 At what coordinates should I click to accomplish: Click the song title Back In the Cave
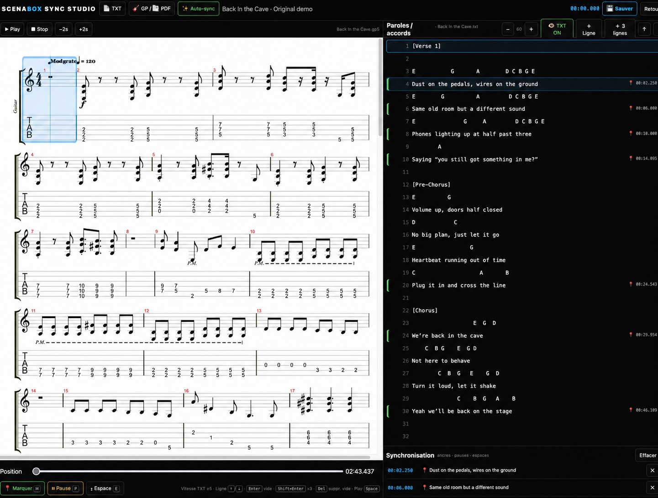(267, 9)
